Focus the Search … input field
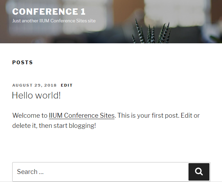Screen dimensions: 222x182 (x=101, y=172)
